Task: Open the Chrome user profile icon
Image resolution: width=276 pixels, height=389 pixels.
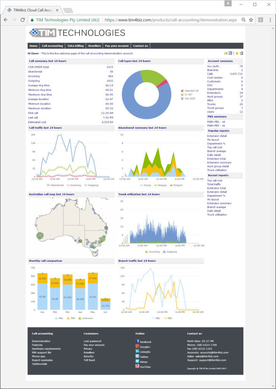Action: (x=228, y=4)
